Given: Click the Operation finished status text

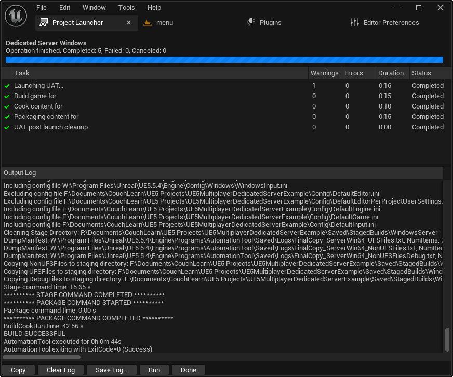Looking at the screenshot, I should coord(86,51).
